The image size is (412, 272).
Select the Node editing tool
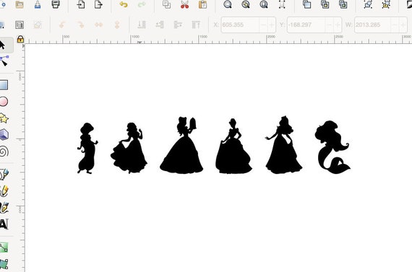tap(4, 61)
